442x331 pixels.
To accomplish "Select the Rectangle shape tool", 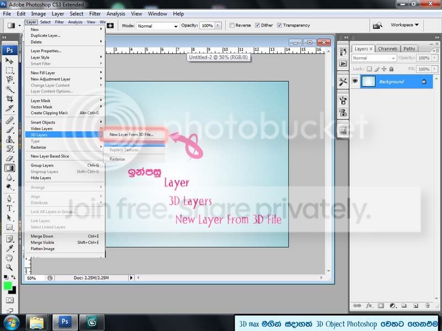I will click(9, 227).
